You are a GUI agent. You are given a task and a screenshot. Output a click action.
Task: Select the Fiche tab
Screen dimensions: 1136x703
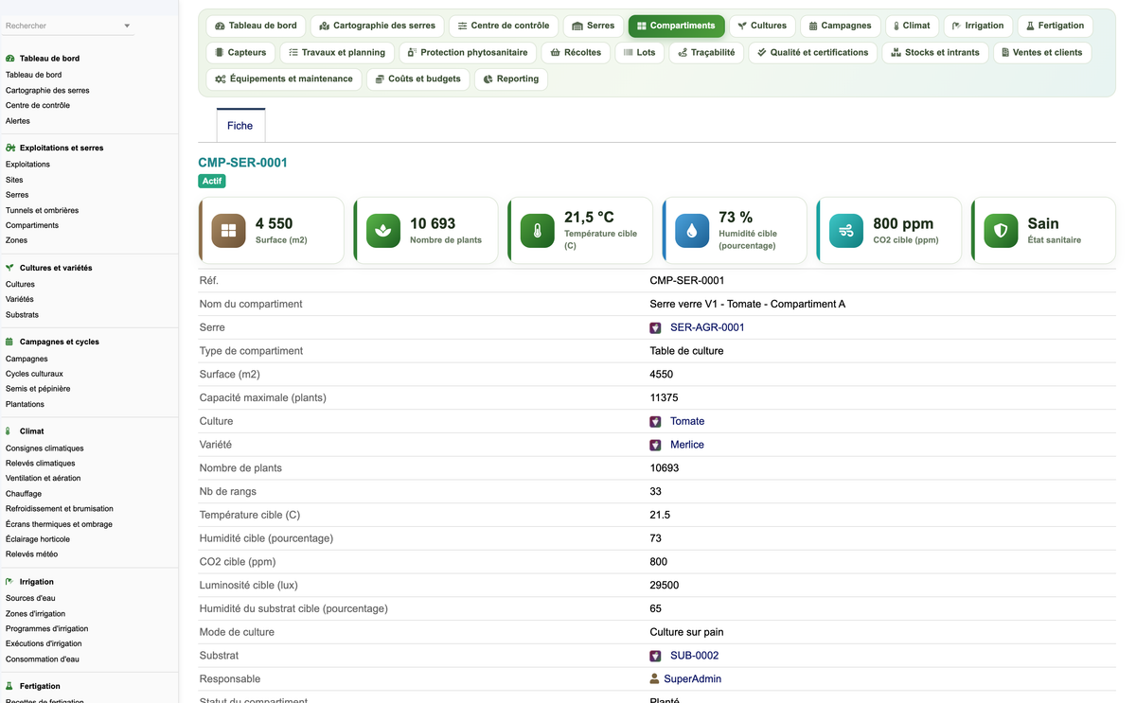click(x=240, y=126)
